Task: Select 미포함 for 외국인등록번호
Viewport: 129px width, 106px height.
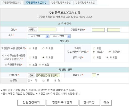Action: (40, 65)
